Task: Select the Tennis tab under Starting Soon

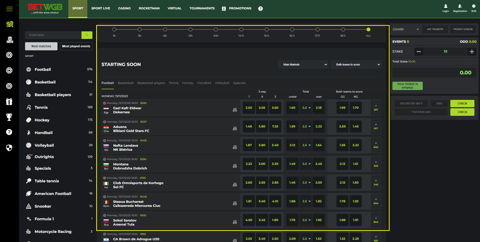Action: tap(173, 83)
